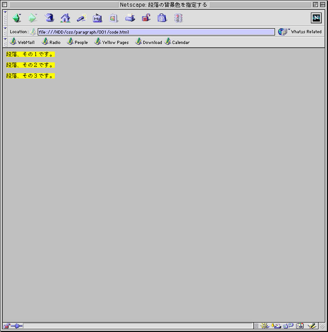This screenshot has width=328, height=332.
Task: Open the Search toolbar button
Action: pyautogui.click(x=81, y=18)
